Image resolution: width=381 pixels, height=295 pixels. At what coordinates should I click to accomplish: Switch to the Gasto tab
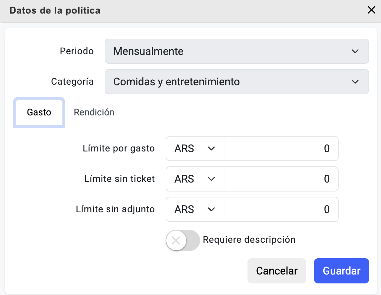[x=39, y=112]
